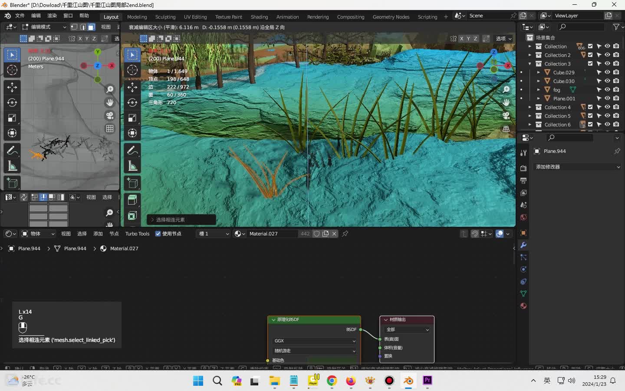
Task: Open the outliner filter funnel dropdown
Action: pyautogui.click(x=618, y=27)
